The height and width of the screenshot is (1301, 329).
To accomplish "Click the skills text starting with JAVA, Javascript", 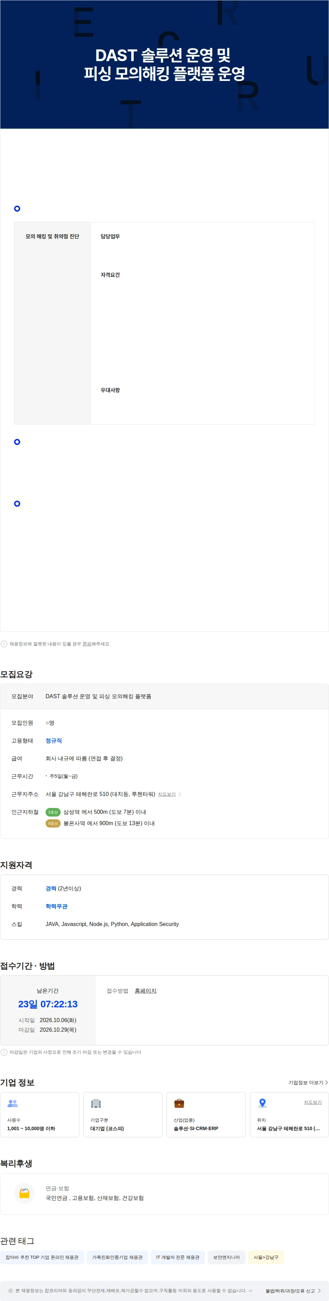I will click(112, 924).
